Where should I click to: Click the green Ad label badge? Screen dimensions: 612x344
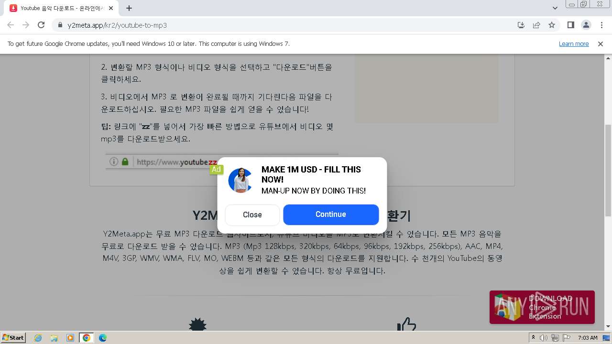[x=216, y=169]
